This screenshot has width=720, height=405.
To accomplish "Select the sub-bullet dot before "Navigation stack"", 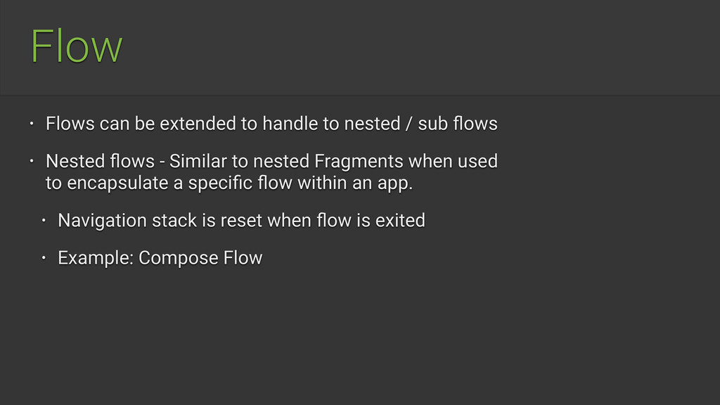I will click(44, 220).
